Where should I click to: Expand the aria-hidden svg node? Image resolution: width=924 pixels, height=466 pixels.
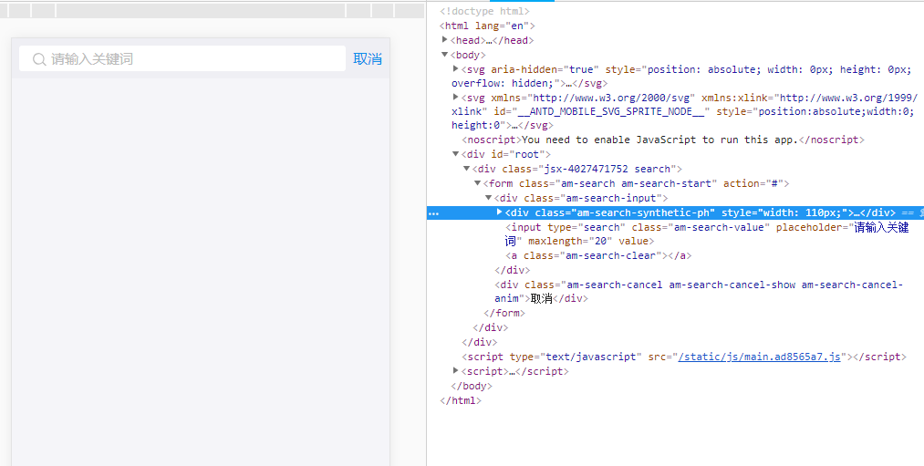[455, 69]
